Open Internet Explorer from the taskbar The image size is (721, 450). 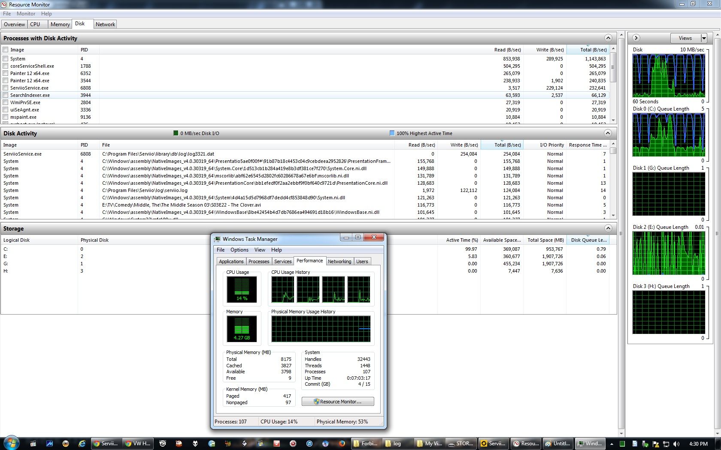[82, 444]
